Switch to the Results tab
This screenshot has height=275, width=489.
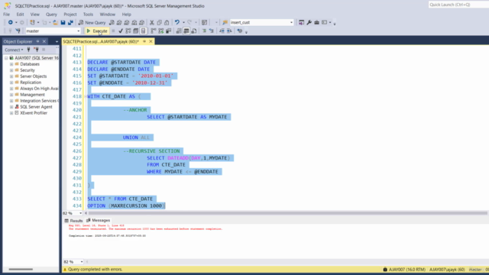coord(73,221)
